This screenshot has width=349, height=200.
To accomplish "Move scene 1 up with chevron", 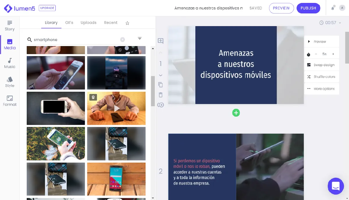I will (x=161, y=53).
